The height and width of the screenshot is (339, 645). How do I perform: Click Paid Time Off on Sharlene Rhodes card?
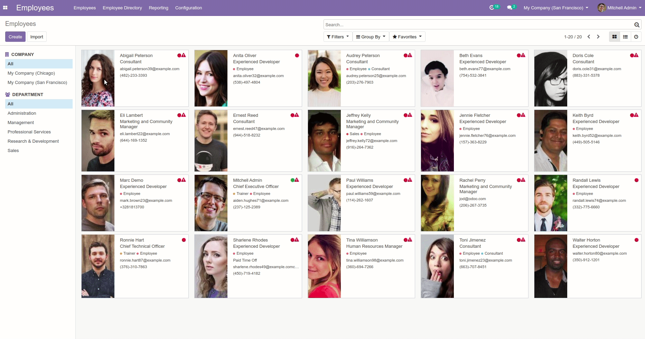245,260
